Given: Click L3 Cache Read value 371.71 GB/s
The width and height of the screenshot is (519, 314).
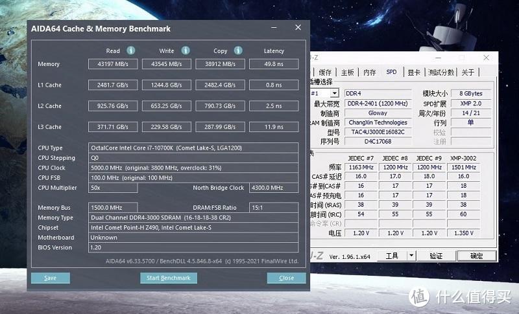Looking at the screenshot, I should [x=113, y=127].
